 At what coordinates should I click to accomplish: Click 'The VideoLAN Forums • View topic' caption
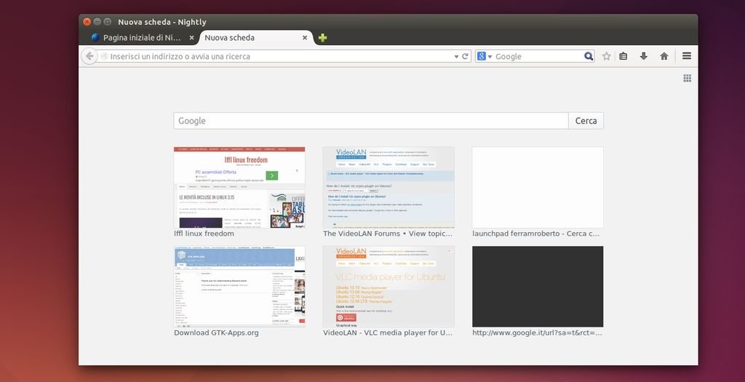point(388,234)
